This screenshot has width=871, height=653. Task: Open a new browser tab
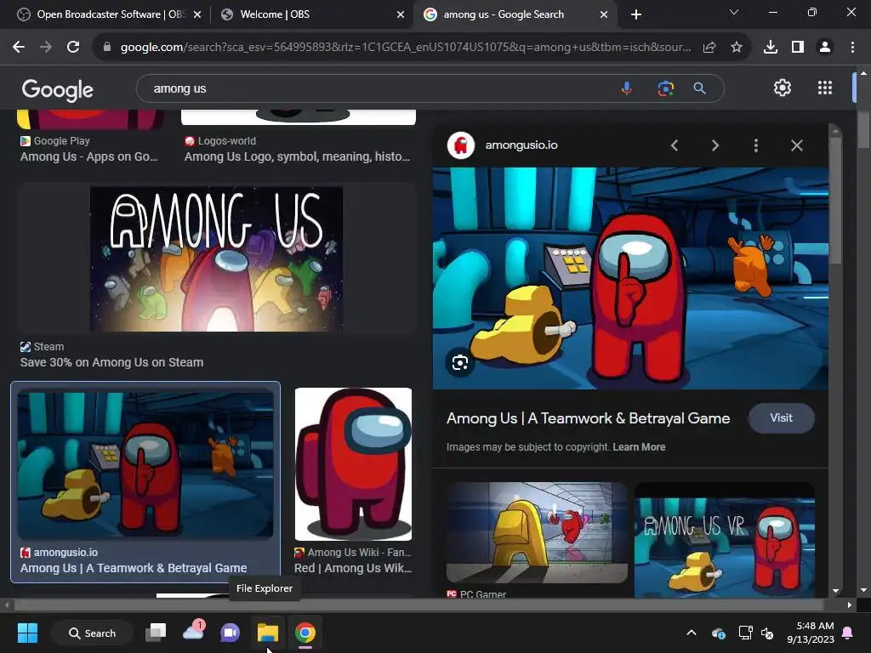click(x=636, y=14)
